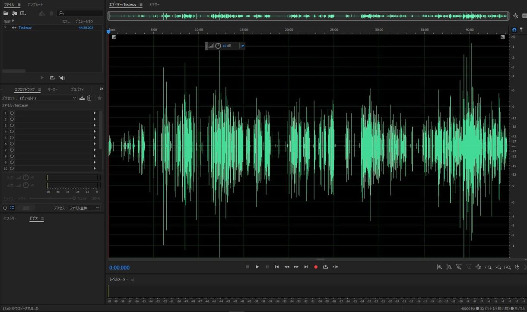Toggle auto-play speaker icon in Files panel
The image size is (527, 312).
(62, 78)
